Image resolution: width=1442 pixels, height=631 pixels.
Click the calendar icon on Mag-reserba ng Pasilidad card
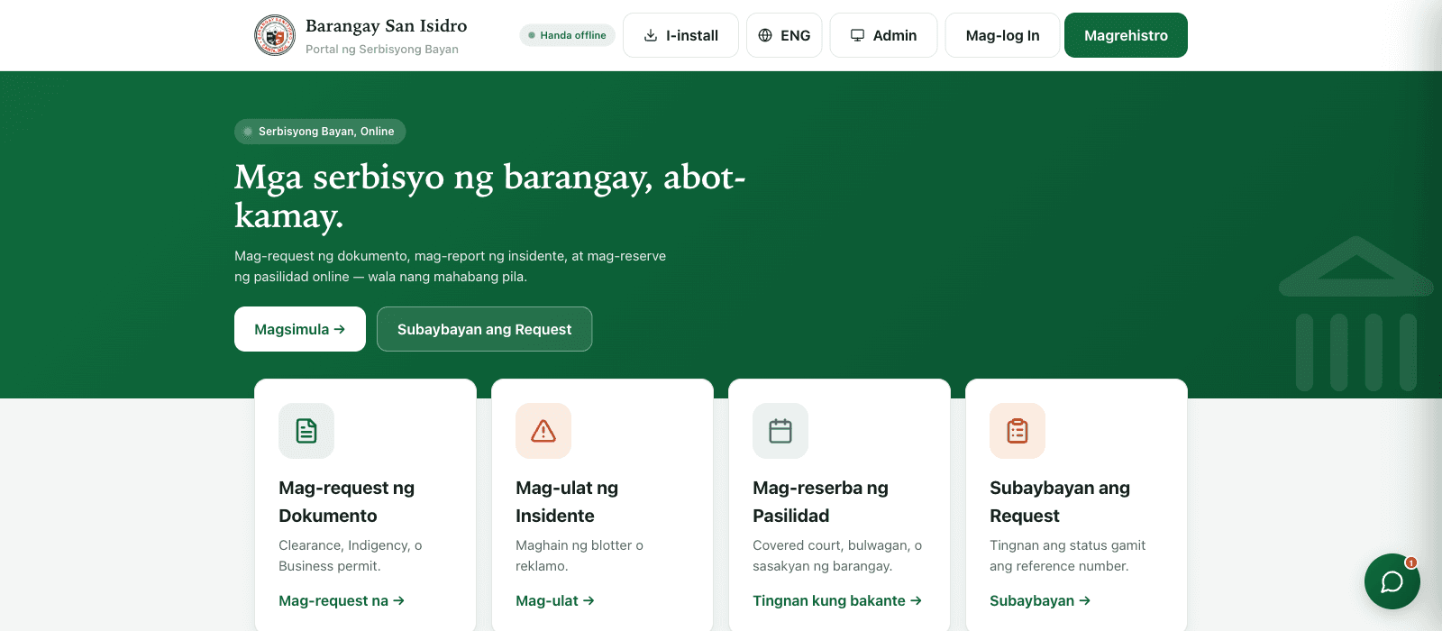point(780,431)
